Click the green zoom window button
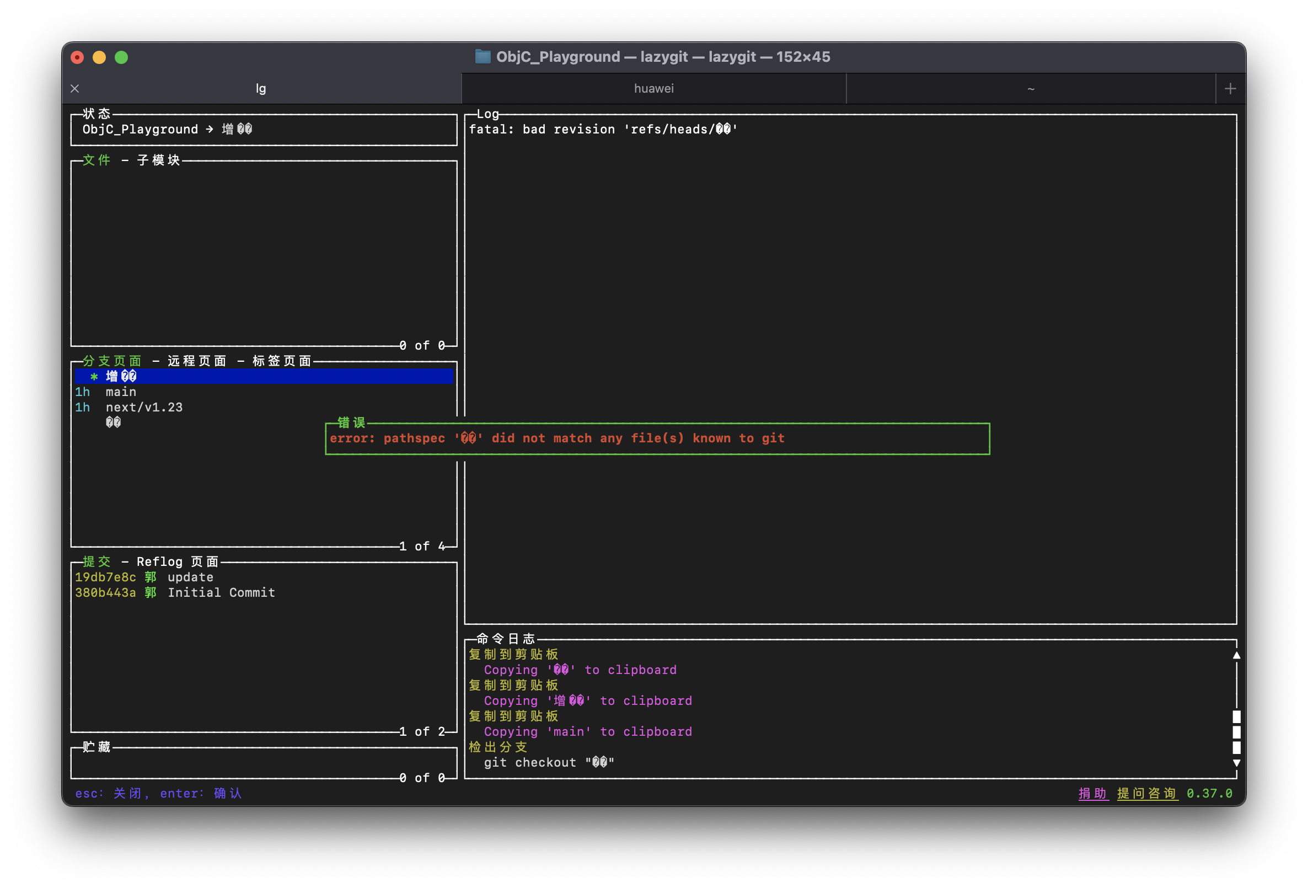Screen dimensions: 1308x888 pyautogui.click(x=121, y=57)
